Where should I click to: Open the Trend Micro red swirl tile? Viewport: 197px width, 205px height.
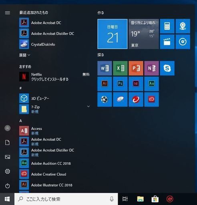tap(136, 99)
